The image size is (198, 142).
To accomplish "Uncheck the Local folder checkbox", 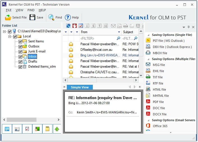I will 15,36.
